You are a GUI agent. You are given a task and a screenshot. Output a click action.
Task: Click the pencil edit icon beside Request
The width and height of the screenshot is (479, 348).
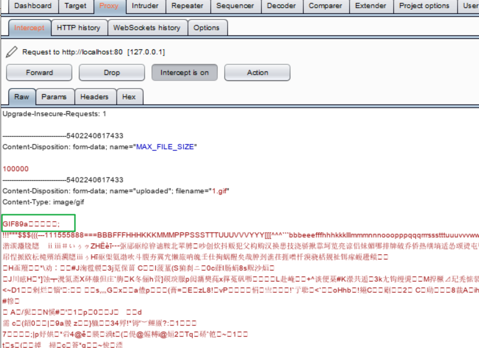click(x=12, y=52)
